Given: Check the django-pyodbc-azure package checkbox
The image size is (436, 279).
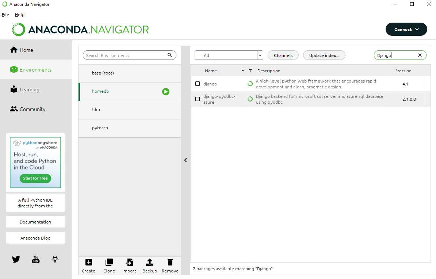Looking at the screenshot, I should [x=198, y=99].
